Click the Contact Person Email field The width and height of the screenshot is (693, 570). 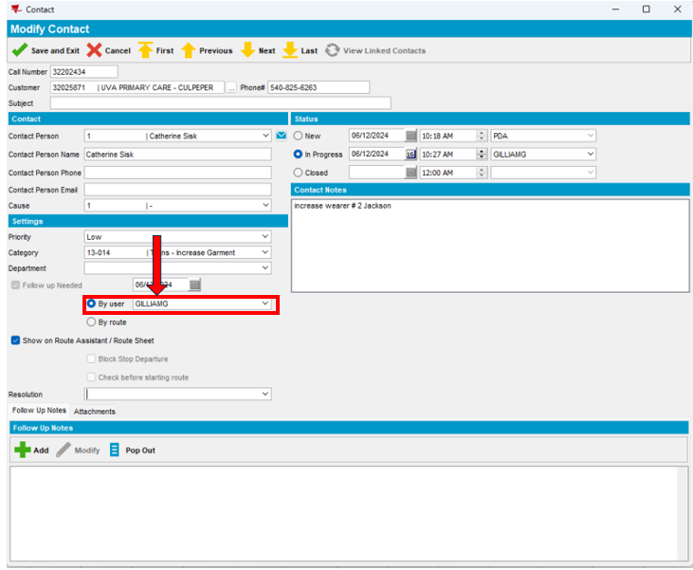click(177, 190)
